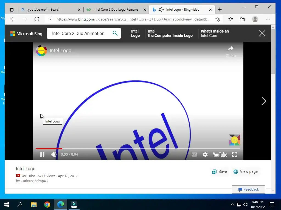The height and width of the screenshot is (210, 281).
Task: Go back to previous page
Action: (13, 19)
